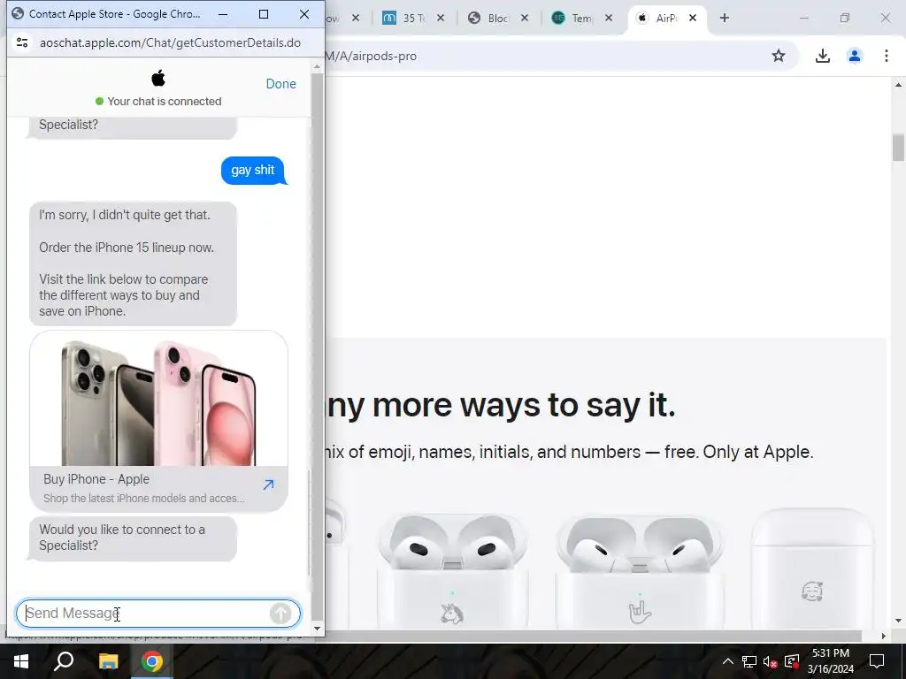Viewport: 906px width, 679px height.
Task: Click main page vertical scrollbar thumb
Action: point(898,148)
